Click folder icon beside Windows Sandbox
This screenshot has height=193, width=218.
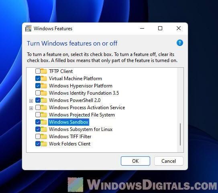(x=44, y=122)
